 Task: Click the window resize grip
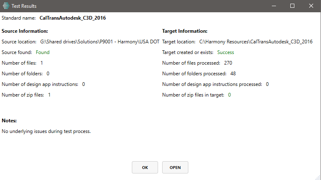(x=318, y=177)
